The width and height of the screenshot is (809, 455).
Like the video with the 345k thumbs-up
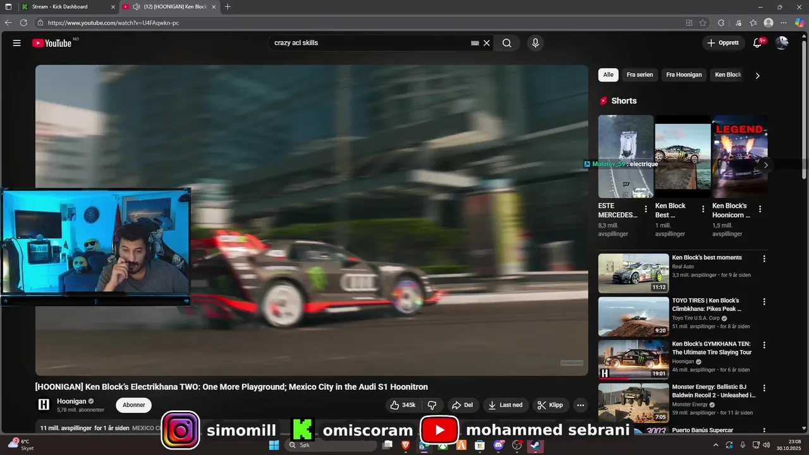tap(403, 405)
